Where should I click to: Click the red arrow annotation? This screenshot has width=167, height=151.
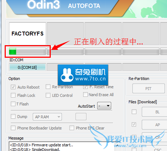(x=60, y=45)
